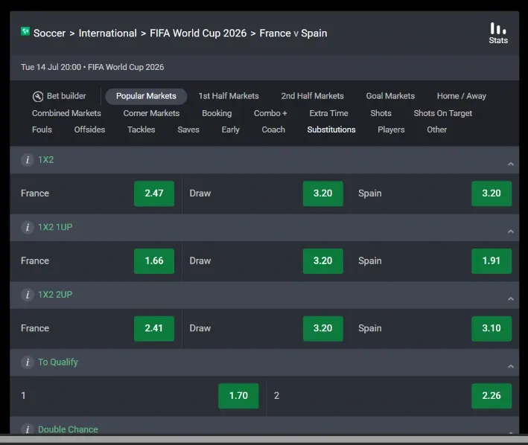Open the Substitutions tab
The image size is (528, 445).
[331, 129]
